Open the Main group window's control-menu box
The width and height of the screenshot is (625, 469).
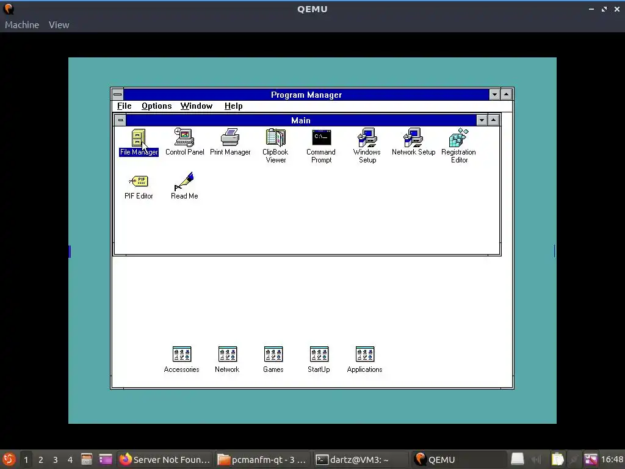click(120, 120)
